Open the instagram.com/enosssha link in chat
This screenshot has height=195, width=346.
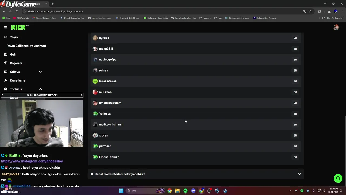click(32, 161)
